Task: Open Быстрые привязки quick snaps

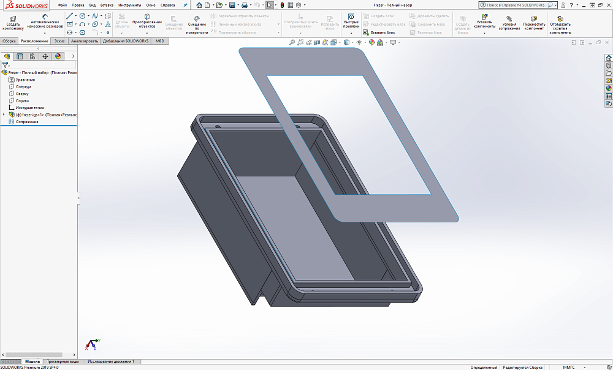Action: [x=351, y=21]
